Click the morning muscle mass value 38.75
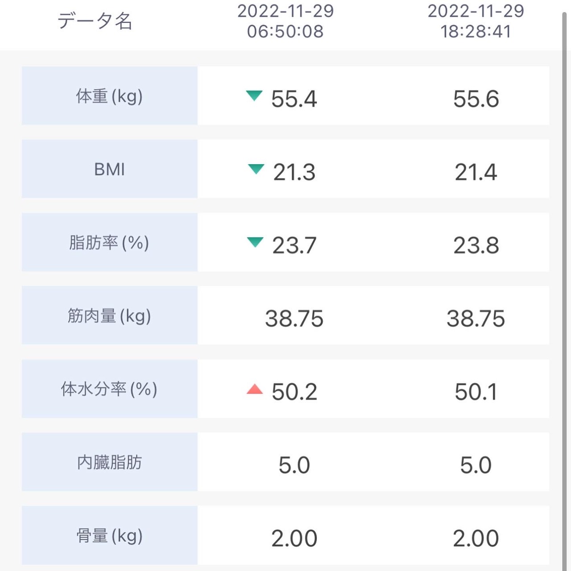This screenshot has height=571, width=571. click(x=294, y=319)
